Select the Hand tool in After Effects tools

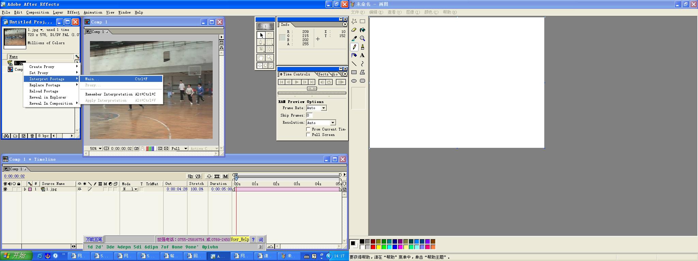tap(261, 57)
